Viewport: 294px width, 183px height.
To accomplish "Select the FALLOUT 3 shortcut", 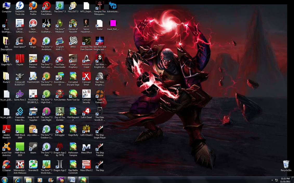I will point(73,7).
